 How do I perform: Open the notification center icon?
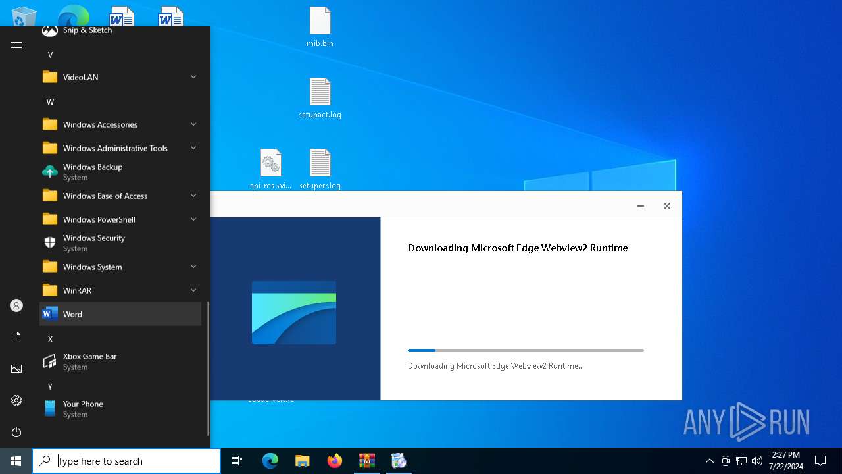(820, 461)
